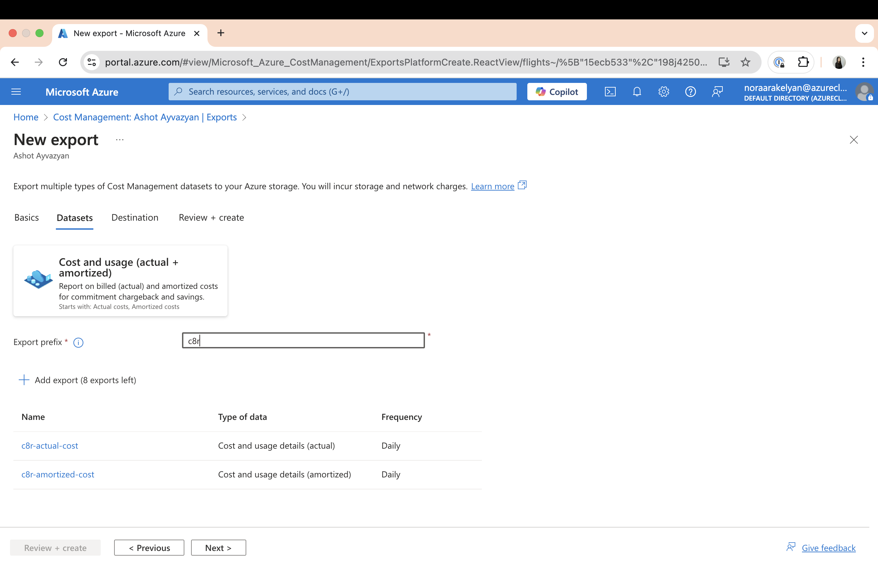Click the plus icon to add export
The height and width of the screenshot is (567, 878).
(24, 379)
